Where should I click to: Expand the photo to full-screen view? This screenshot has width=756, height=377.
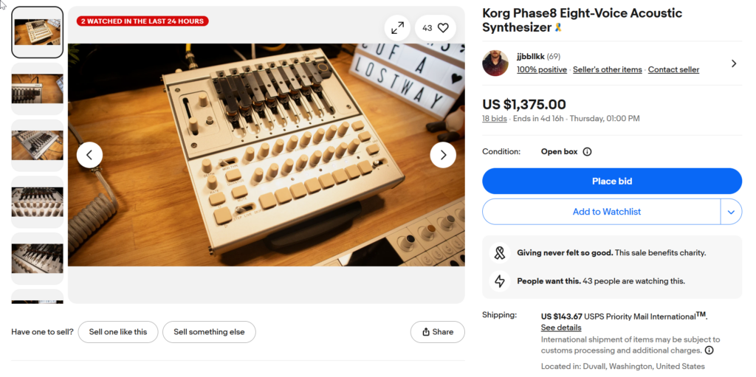(x=397, y=28)
